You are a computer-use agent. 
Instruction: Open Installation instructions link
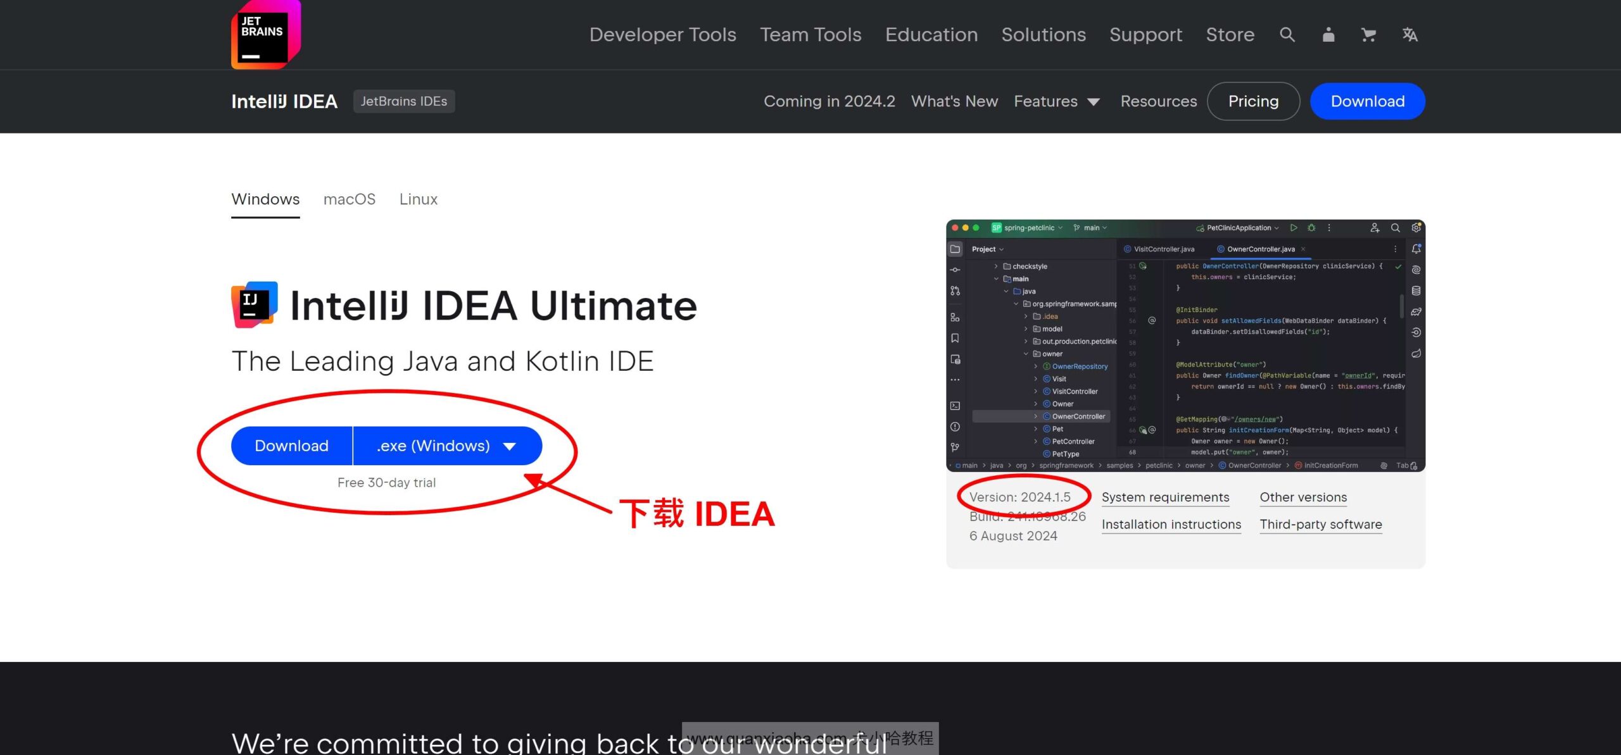coord(1171,525)
